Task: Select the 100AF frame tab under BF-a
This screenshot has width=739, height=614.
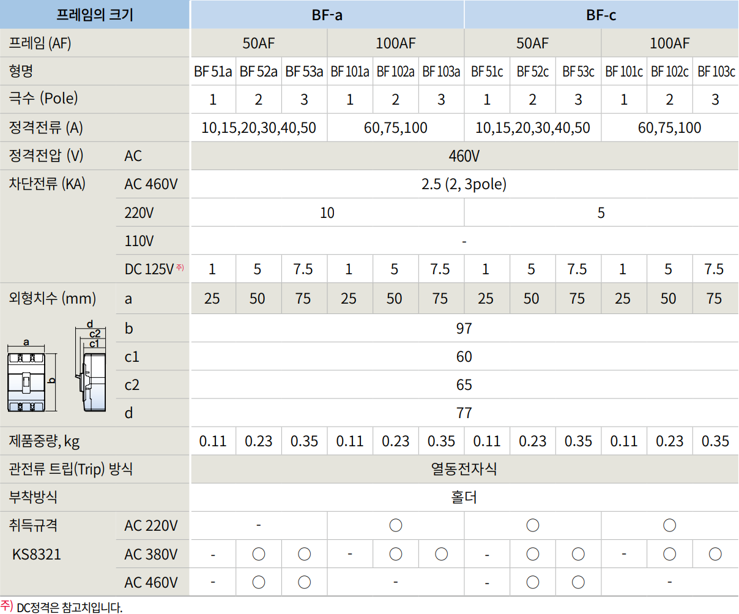Action: pyautogui.click(x=396, y=42)
